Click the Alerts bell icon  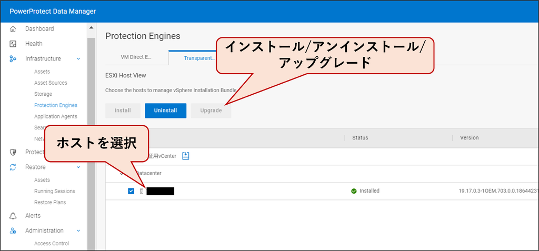[13, 216]
